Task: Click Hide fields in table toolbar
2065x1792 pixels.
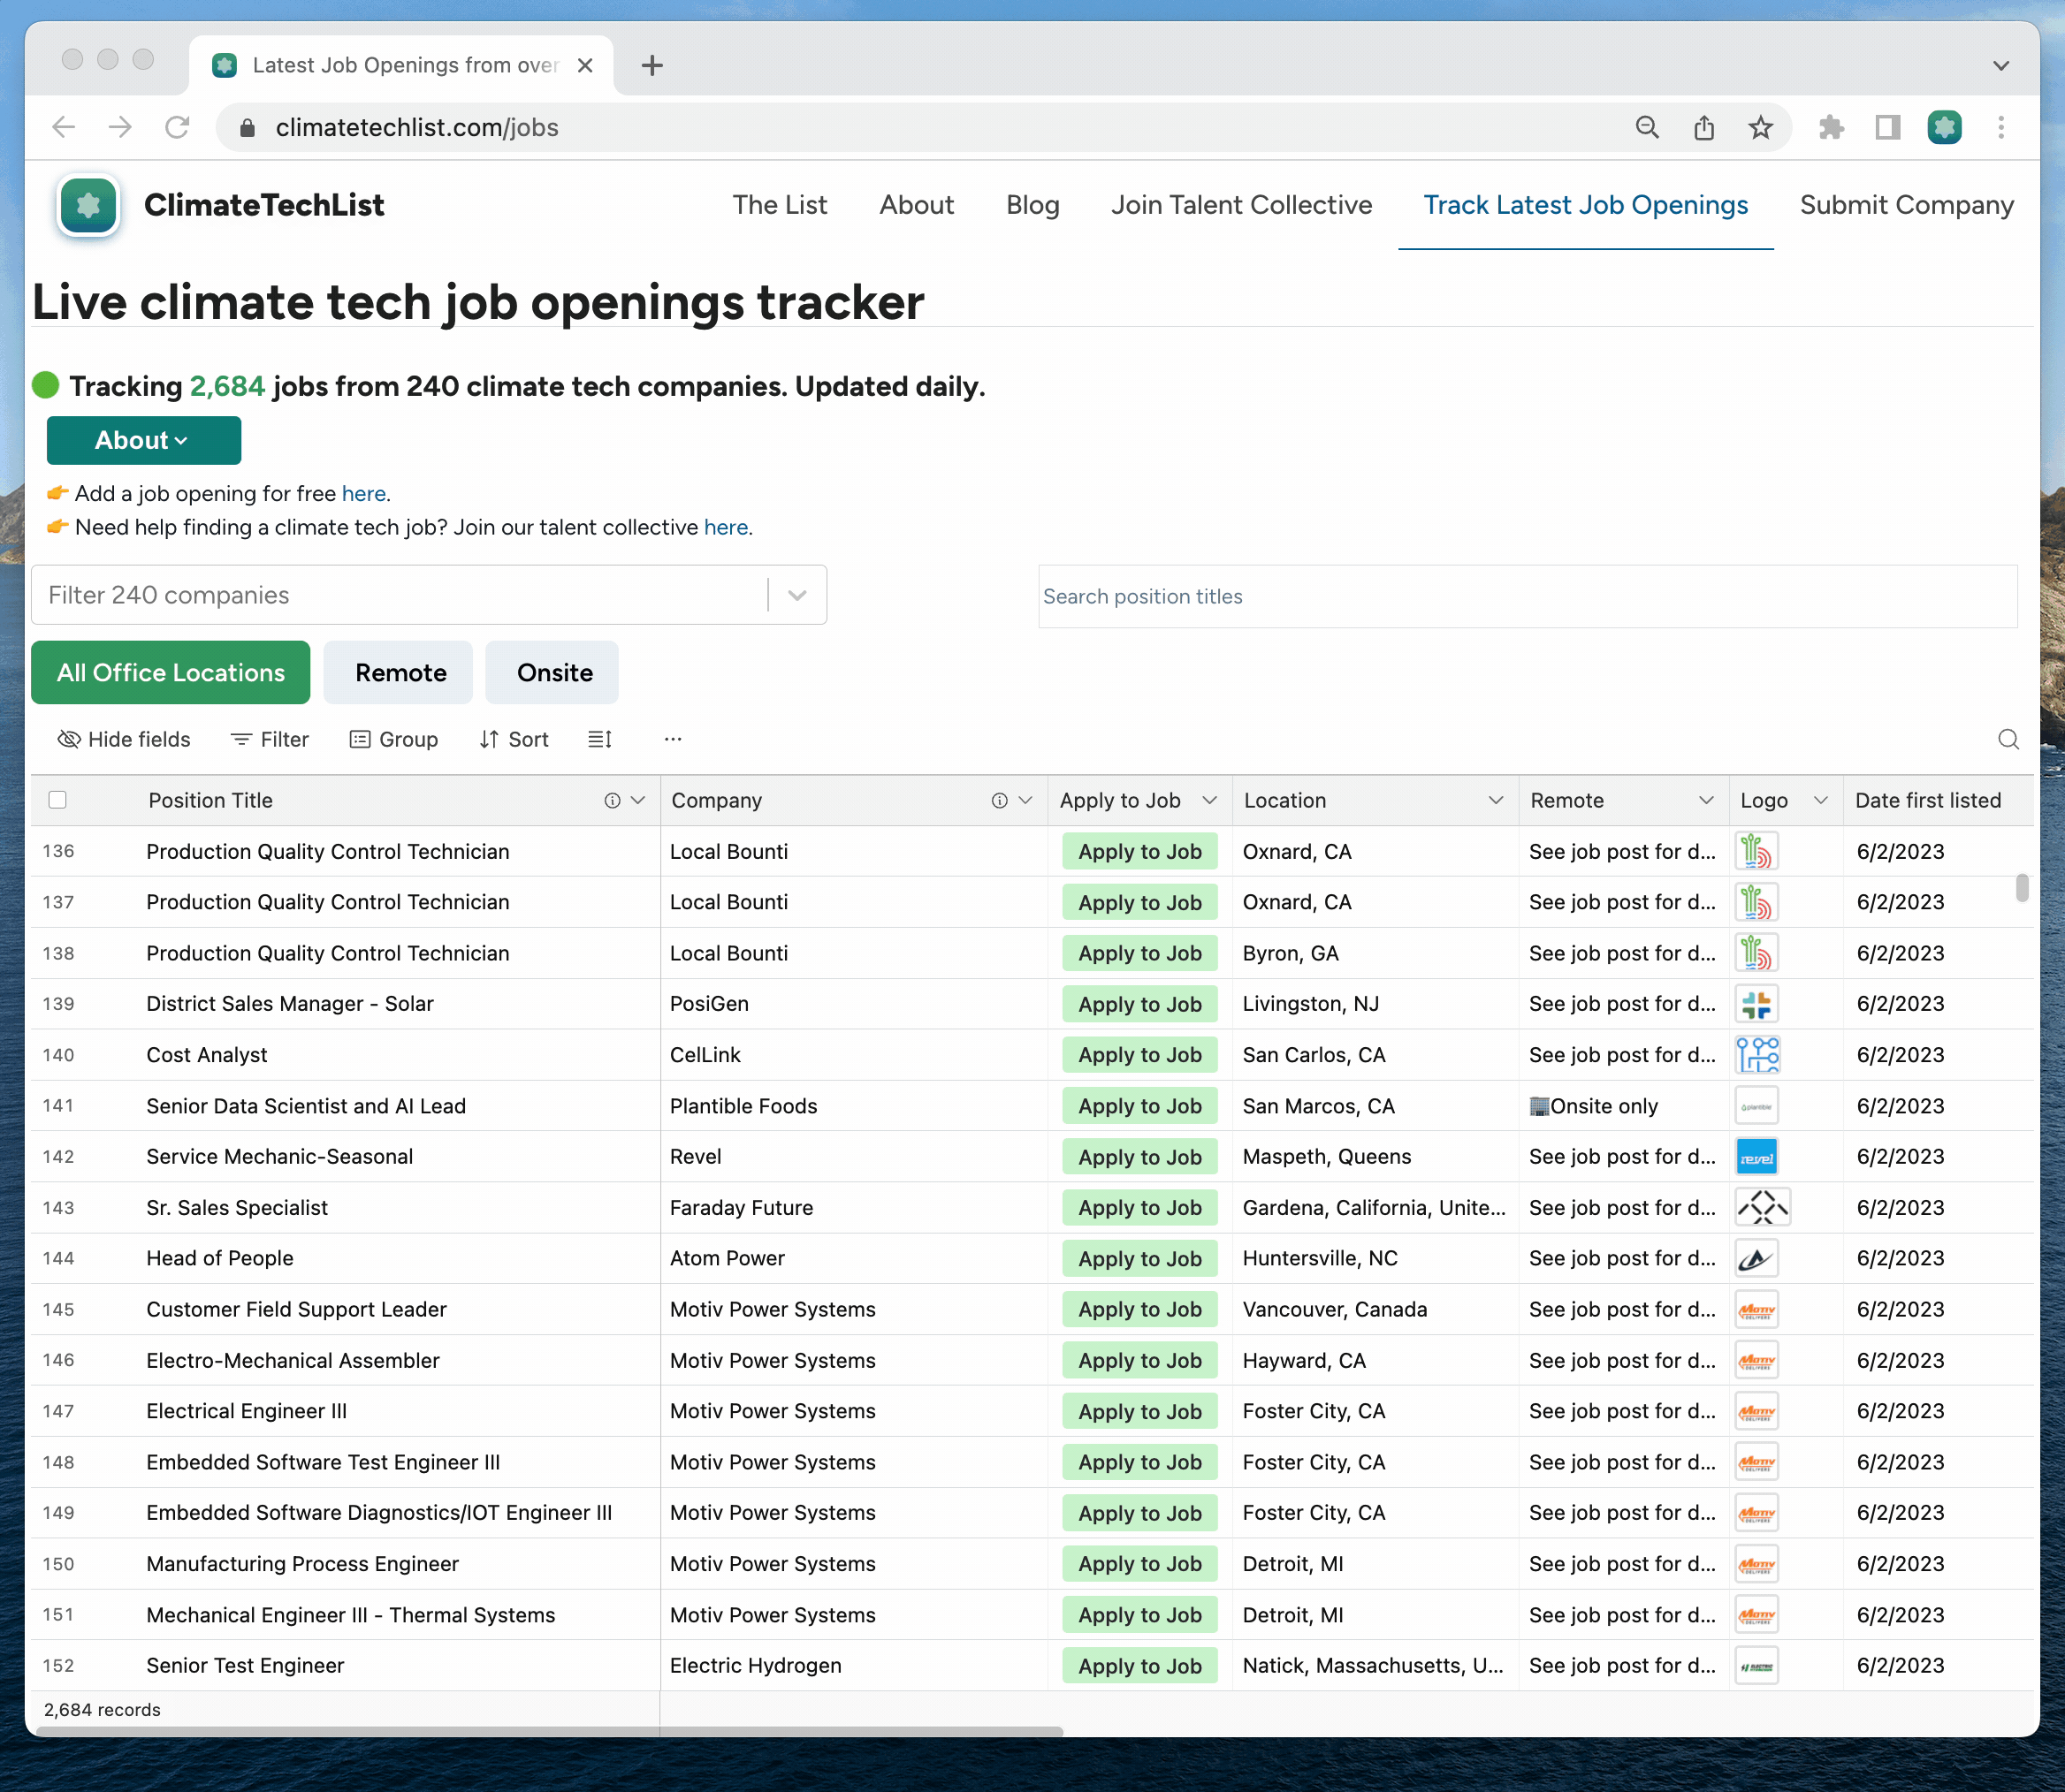Action: pyautogui.click(x=124, y=739)
